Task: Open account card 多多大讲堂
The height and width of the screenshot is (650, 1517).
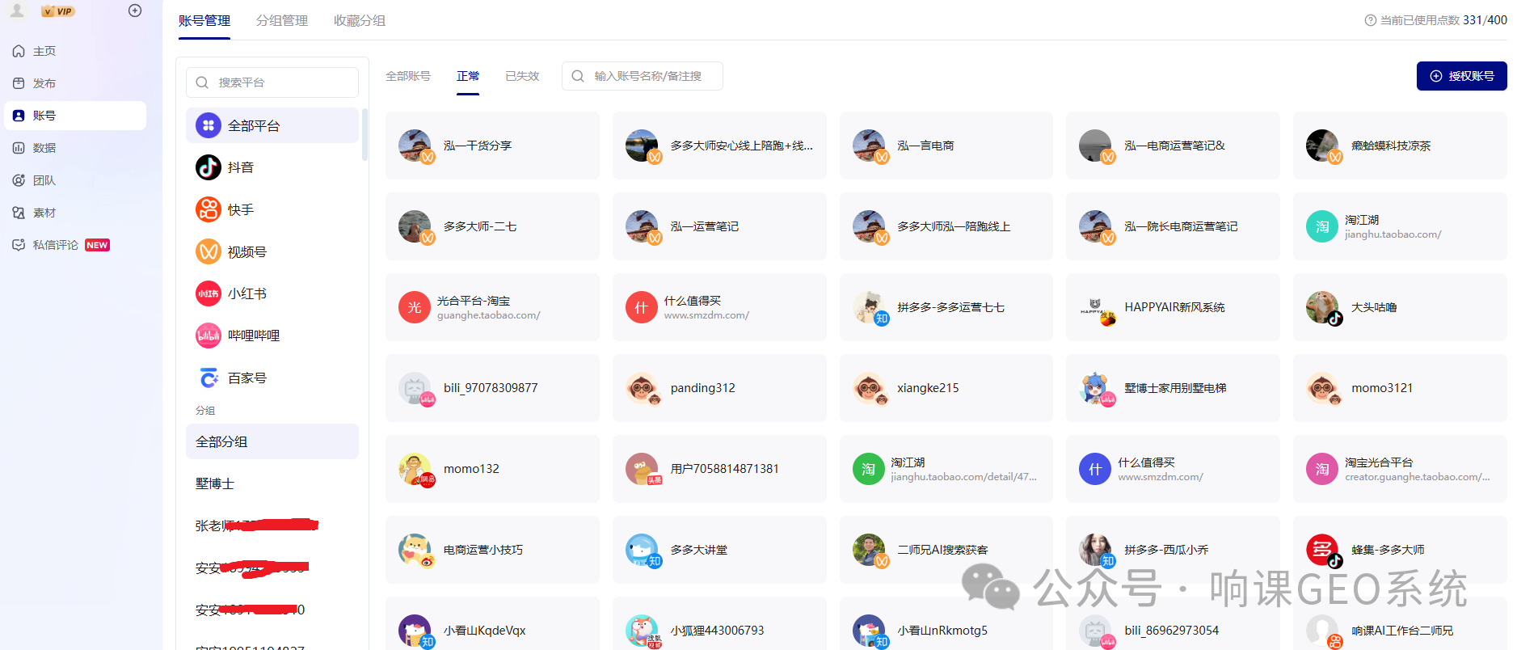Action: point(719,550)
